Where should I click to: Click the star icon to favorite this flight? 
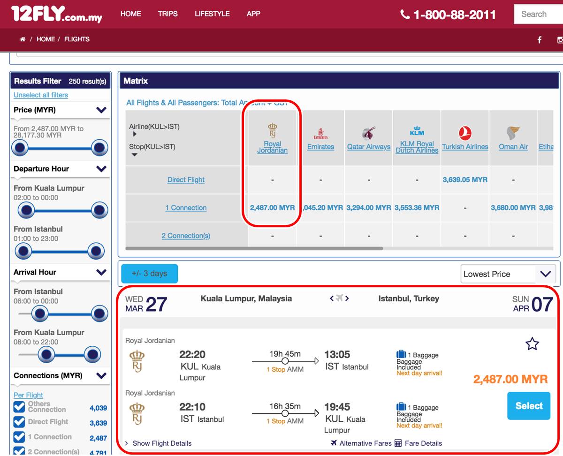pos(532,344)
